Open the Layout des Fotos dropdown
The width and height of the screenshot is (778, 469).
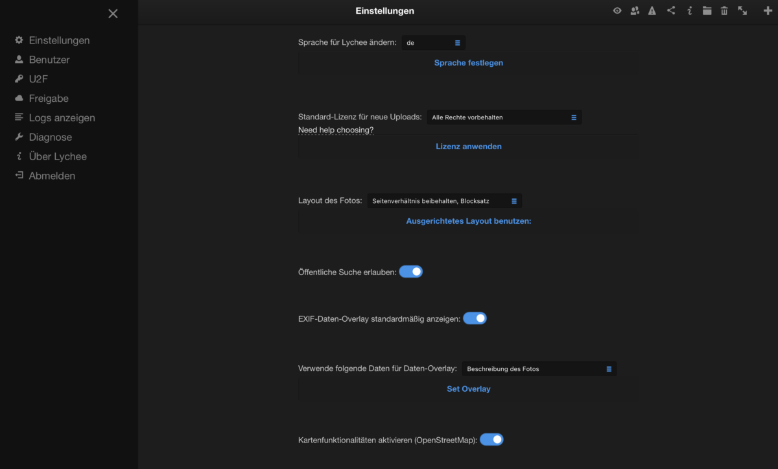444,201
